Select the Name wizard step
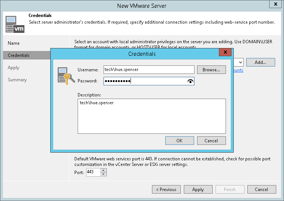The width and height of the screenshot is (284, 201). [x=14, y=43]
